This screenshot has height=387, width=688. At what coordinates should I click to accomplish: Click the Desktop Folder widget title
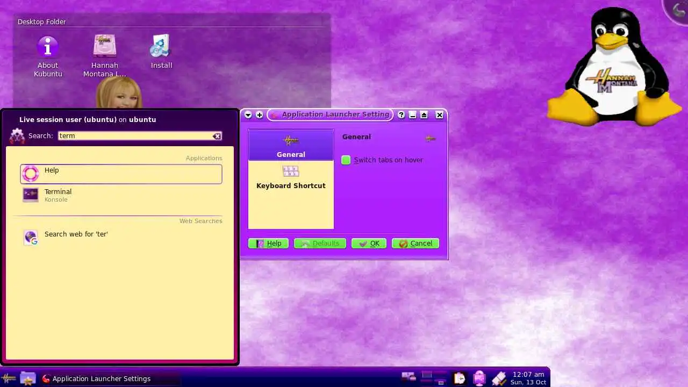click(42, 22)
